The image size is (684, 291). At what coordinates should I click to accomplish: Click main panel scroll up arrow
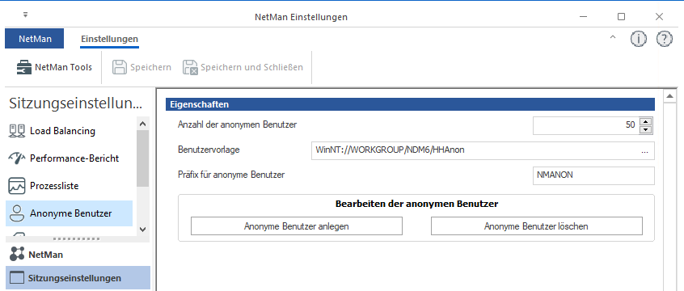click(x=669, y=96)
